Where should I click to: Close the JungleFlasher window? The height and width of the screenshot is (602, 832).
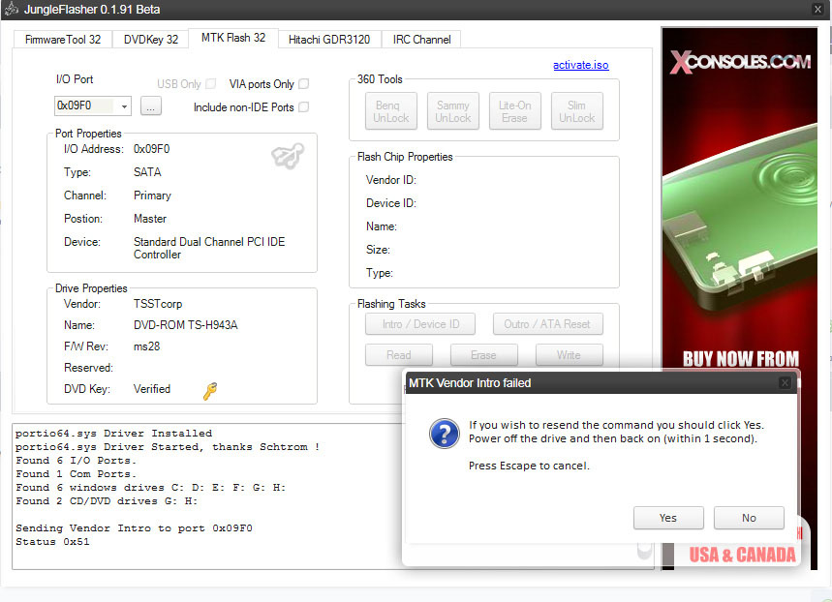[817, 9]
